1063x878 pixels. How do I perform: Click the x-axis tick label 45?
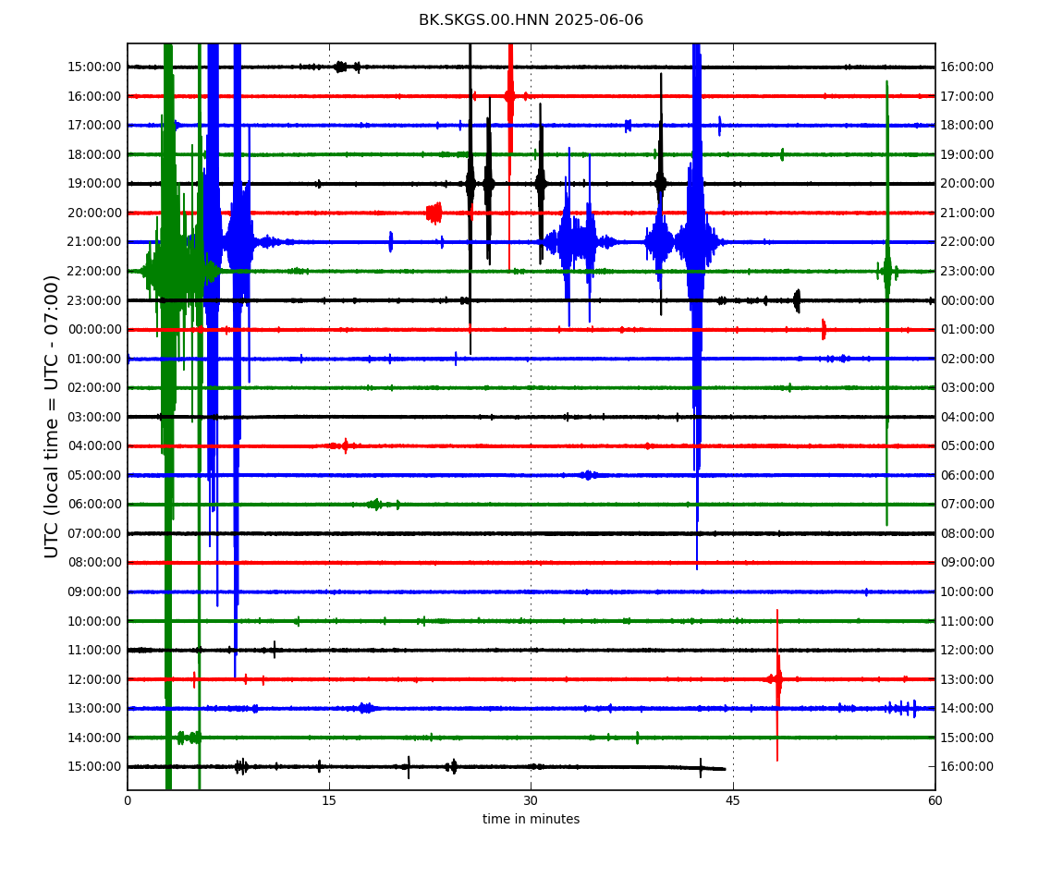pyautogui.click(x=733, y=801)
